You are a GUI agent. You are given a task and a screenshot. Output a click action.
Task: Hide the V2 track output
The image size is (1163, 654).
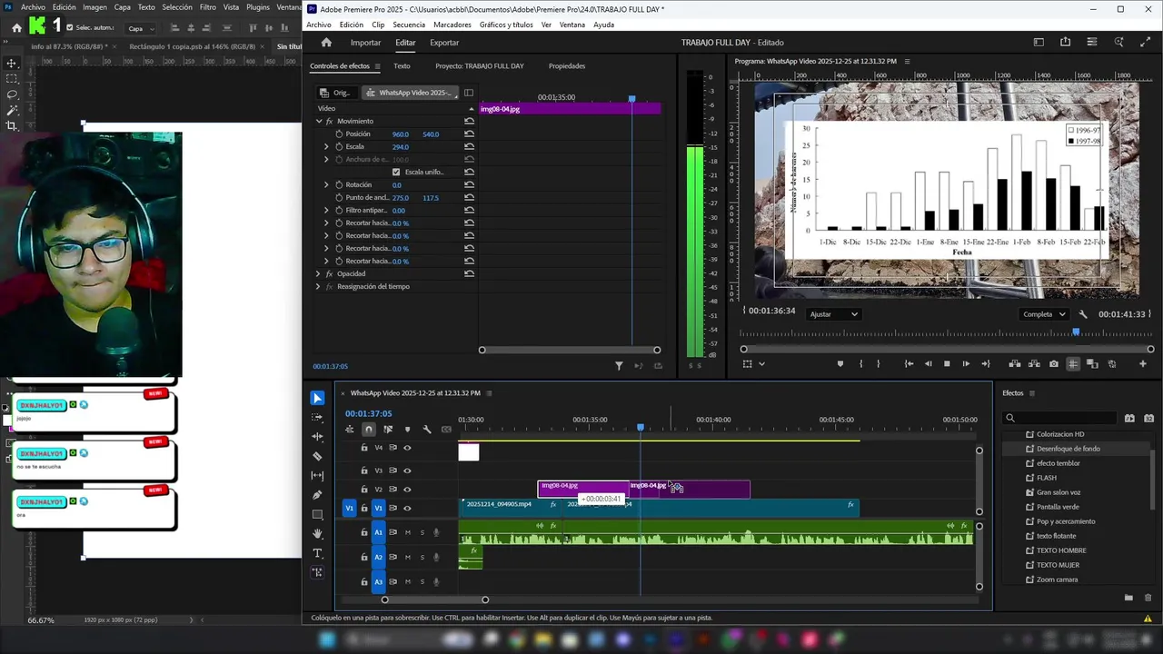click(407, 490)
